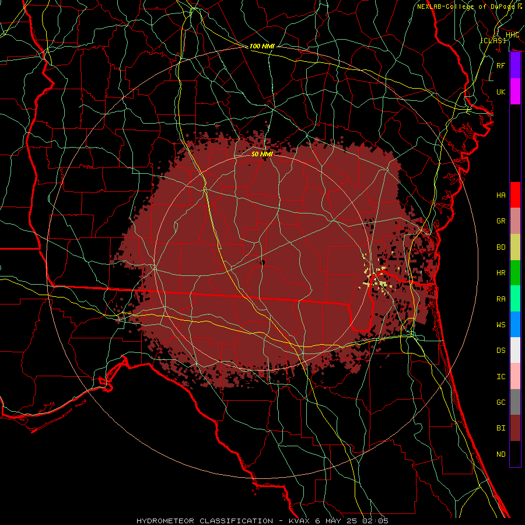Click the radar site marker at map center

pyautogui.click(x=262, y=262)
